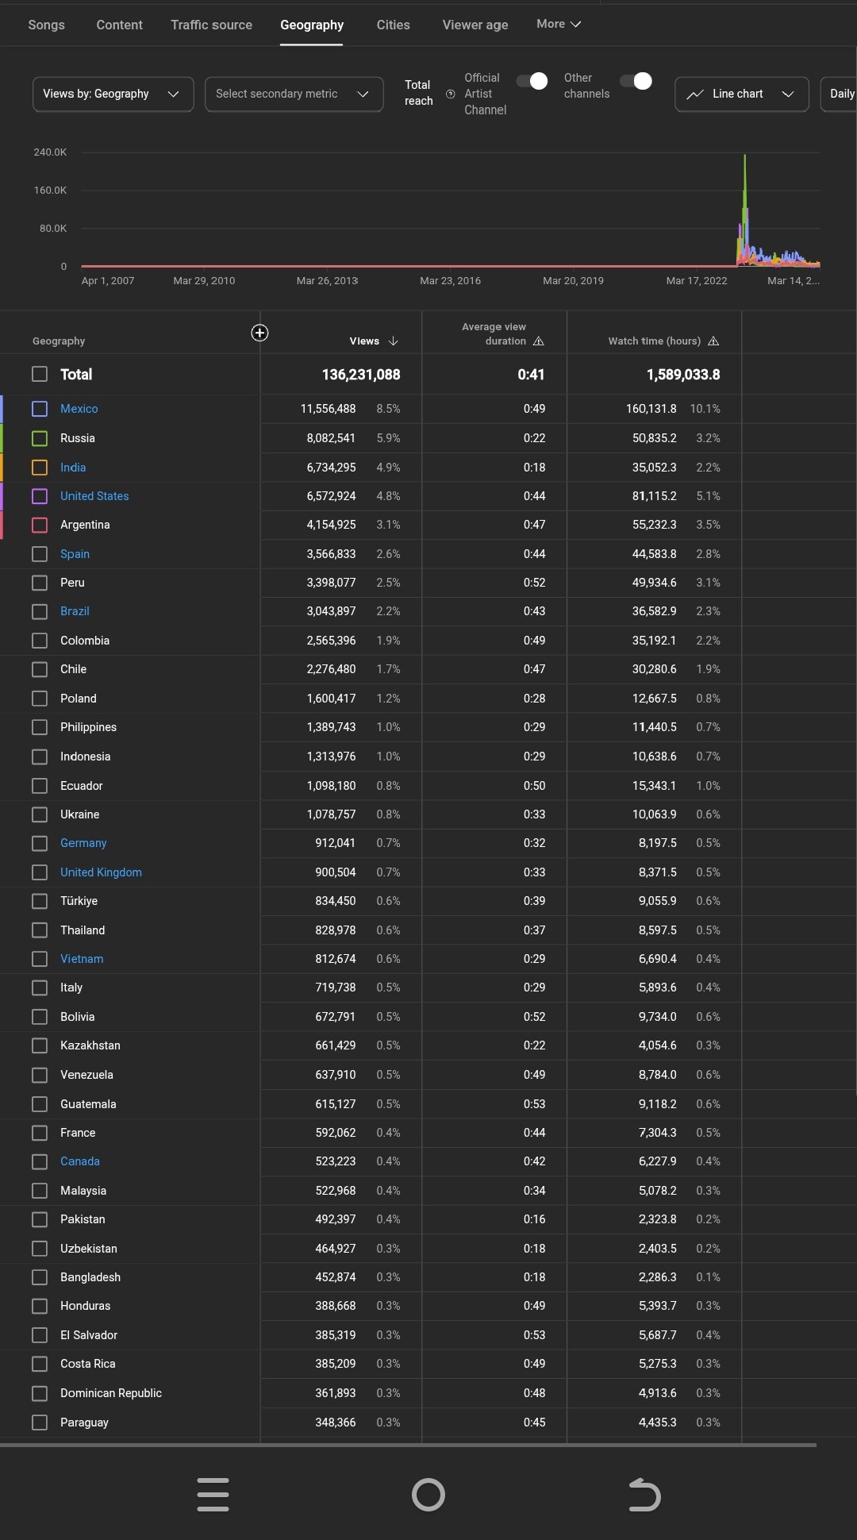Click the add column plus icon
The image size is (857, 1540).
pyautogui.click(x=259, y=333)
